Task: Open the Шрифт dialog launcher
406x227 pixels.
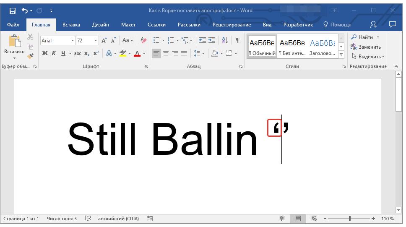Action: point(146,67)
